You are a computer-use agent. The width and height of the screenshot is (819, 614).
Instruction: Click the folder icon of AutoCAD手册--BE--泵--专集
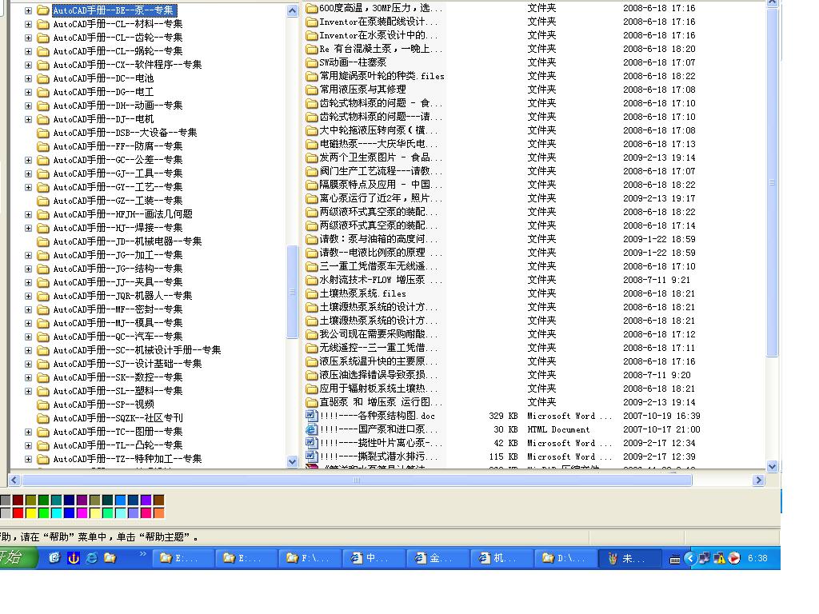[43, 10]
